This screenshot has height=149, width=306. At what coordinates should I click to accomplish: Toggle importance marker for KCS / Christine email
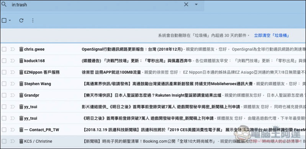pos(13,141)
